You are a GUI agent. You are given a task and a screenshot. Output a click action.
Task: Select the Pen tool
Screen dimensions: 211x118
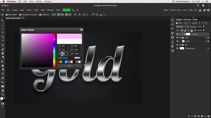(x=3, y=78)
